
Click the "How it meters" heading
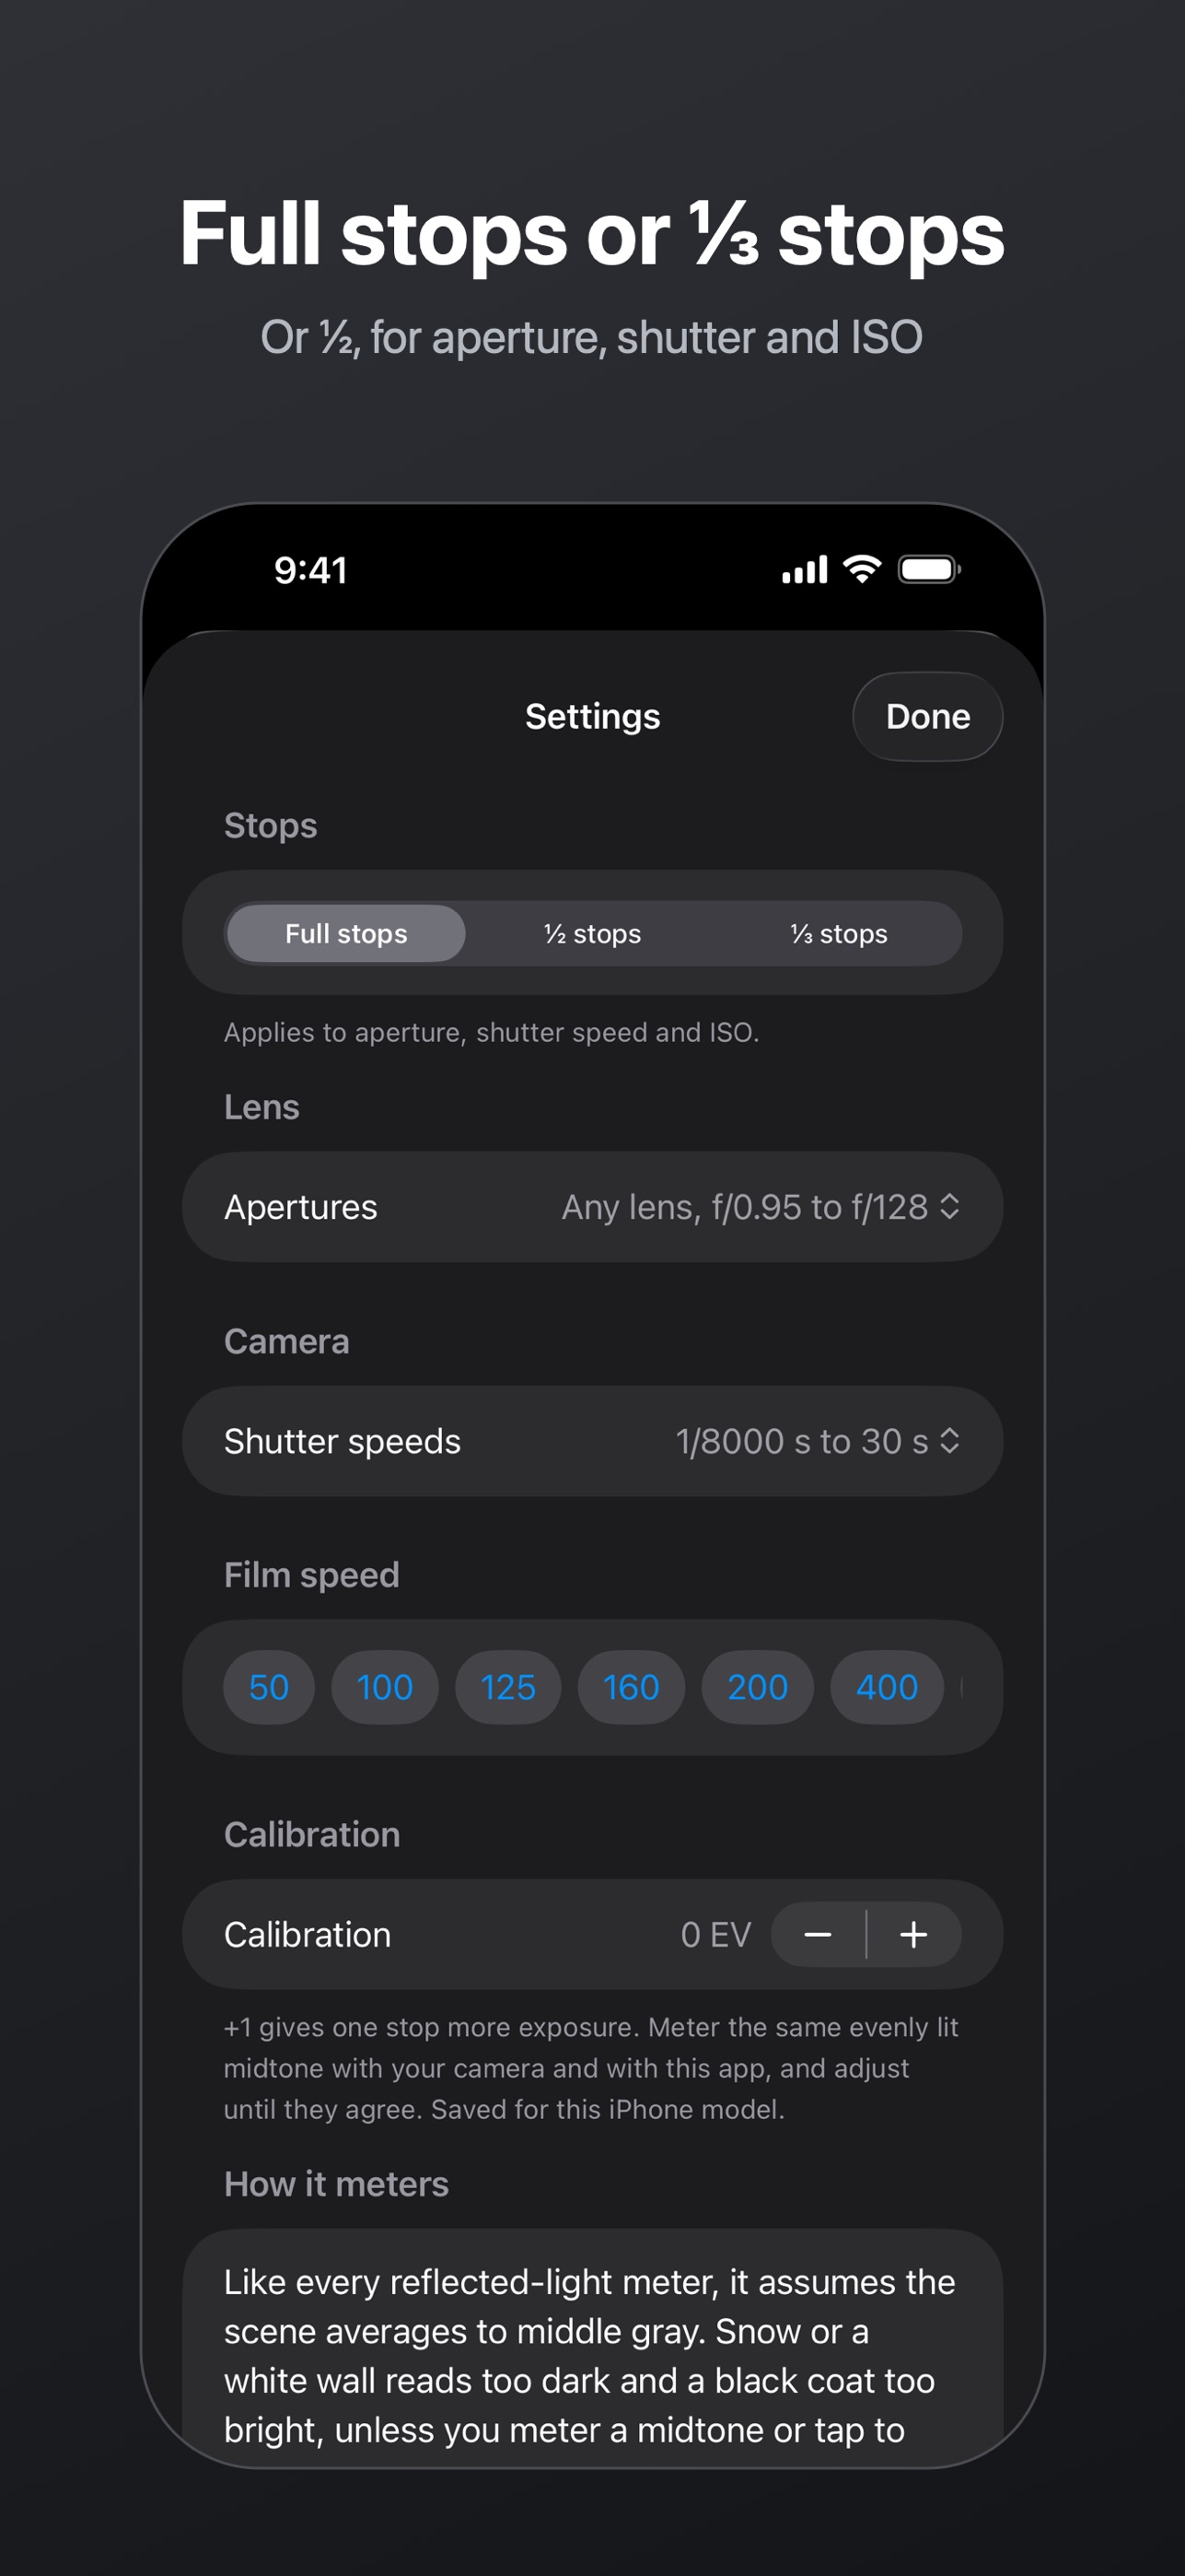tap(337, 2184)
